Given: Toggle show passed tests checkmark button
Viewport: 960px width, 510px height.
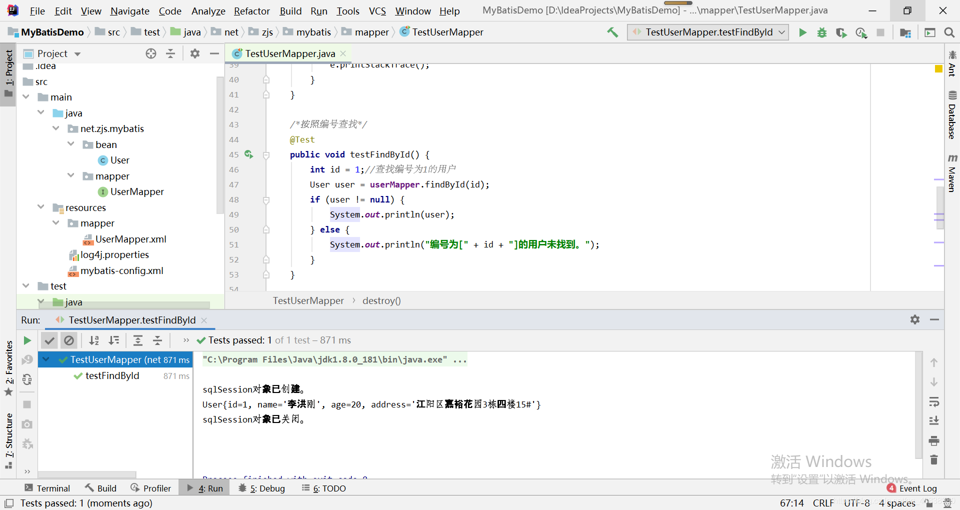Looking at the screenshot, I should [x=49, y=340].
